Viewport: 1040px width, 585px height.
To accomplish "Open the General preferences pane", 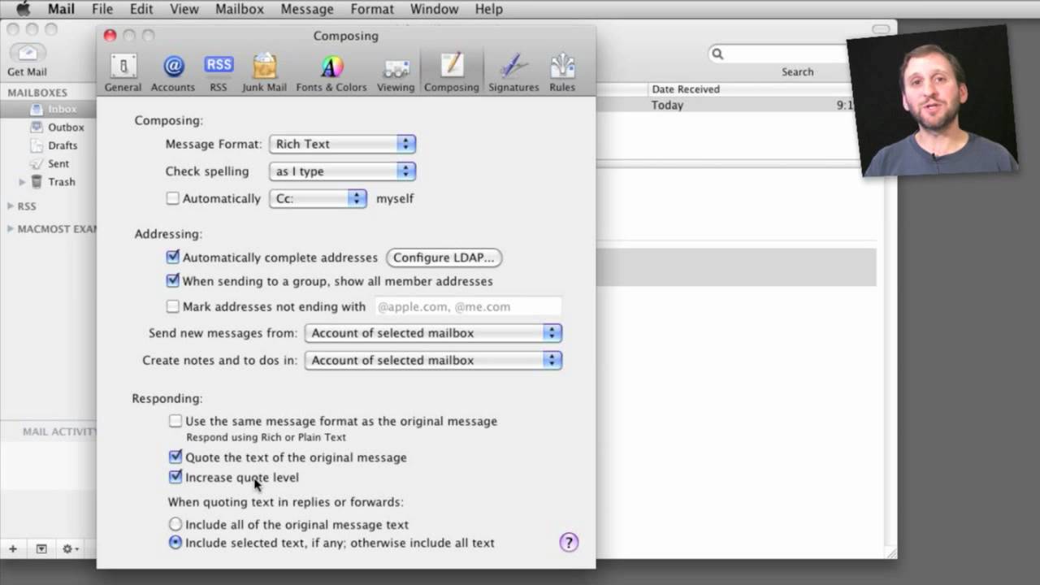I will pos(123,72).
